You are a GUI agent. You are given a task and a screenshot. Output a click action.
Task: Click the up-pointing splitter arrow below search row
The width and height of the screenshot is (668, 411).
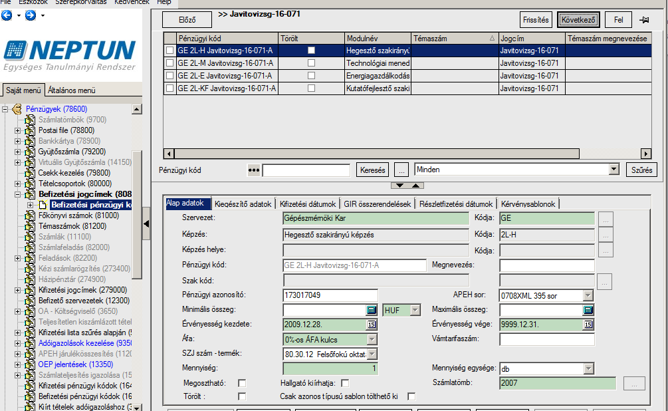tap(416, 186)
